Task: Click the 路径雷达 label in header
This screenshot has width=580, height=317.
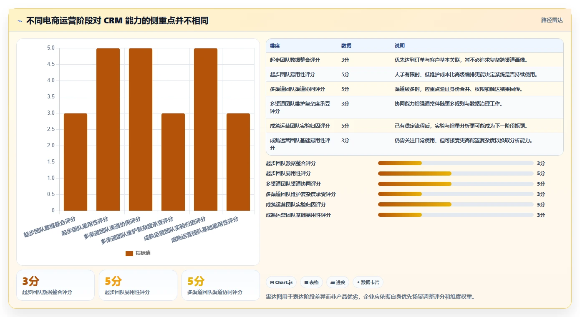Action: 552,20
